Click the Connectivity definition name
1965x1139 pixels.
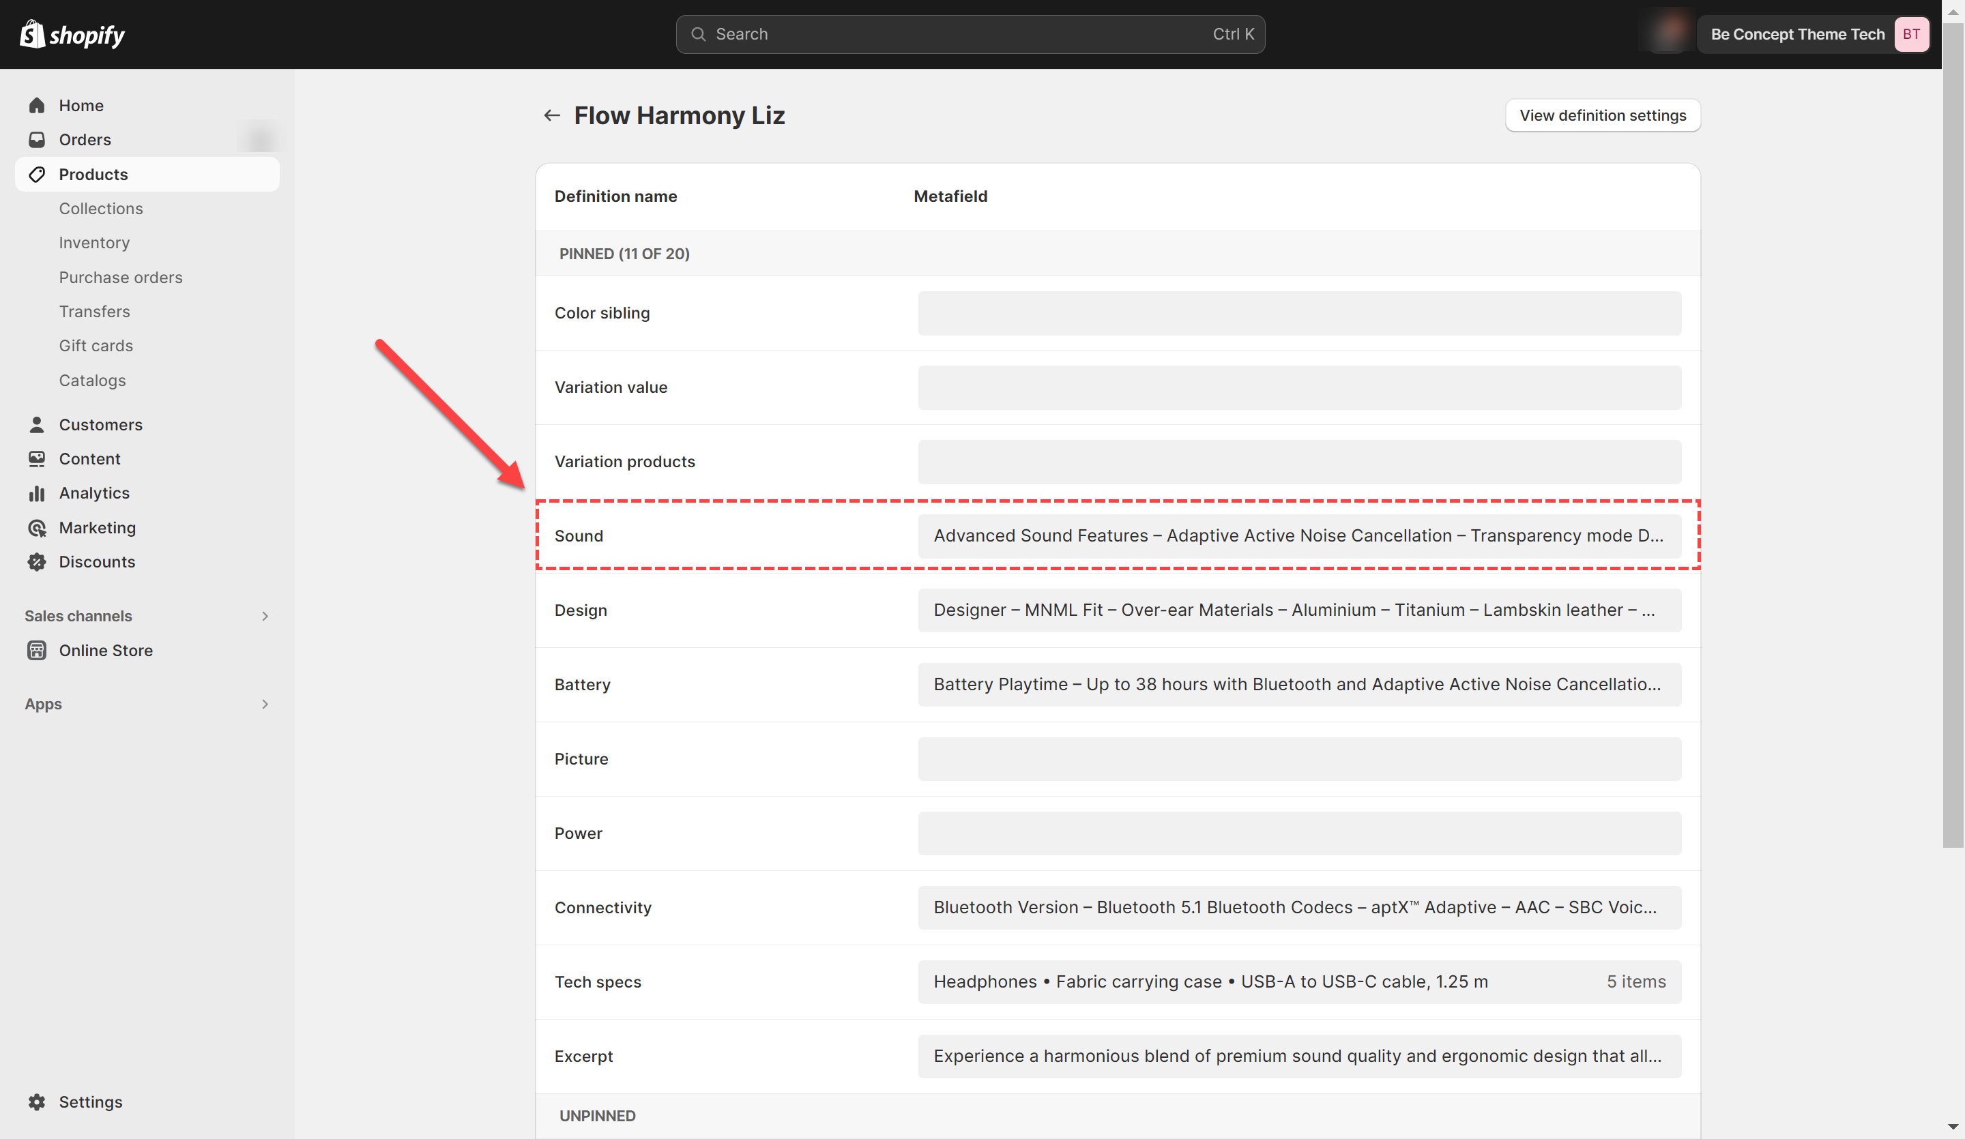602,908
